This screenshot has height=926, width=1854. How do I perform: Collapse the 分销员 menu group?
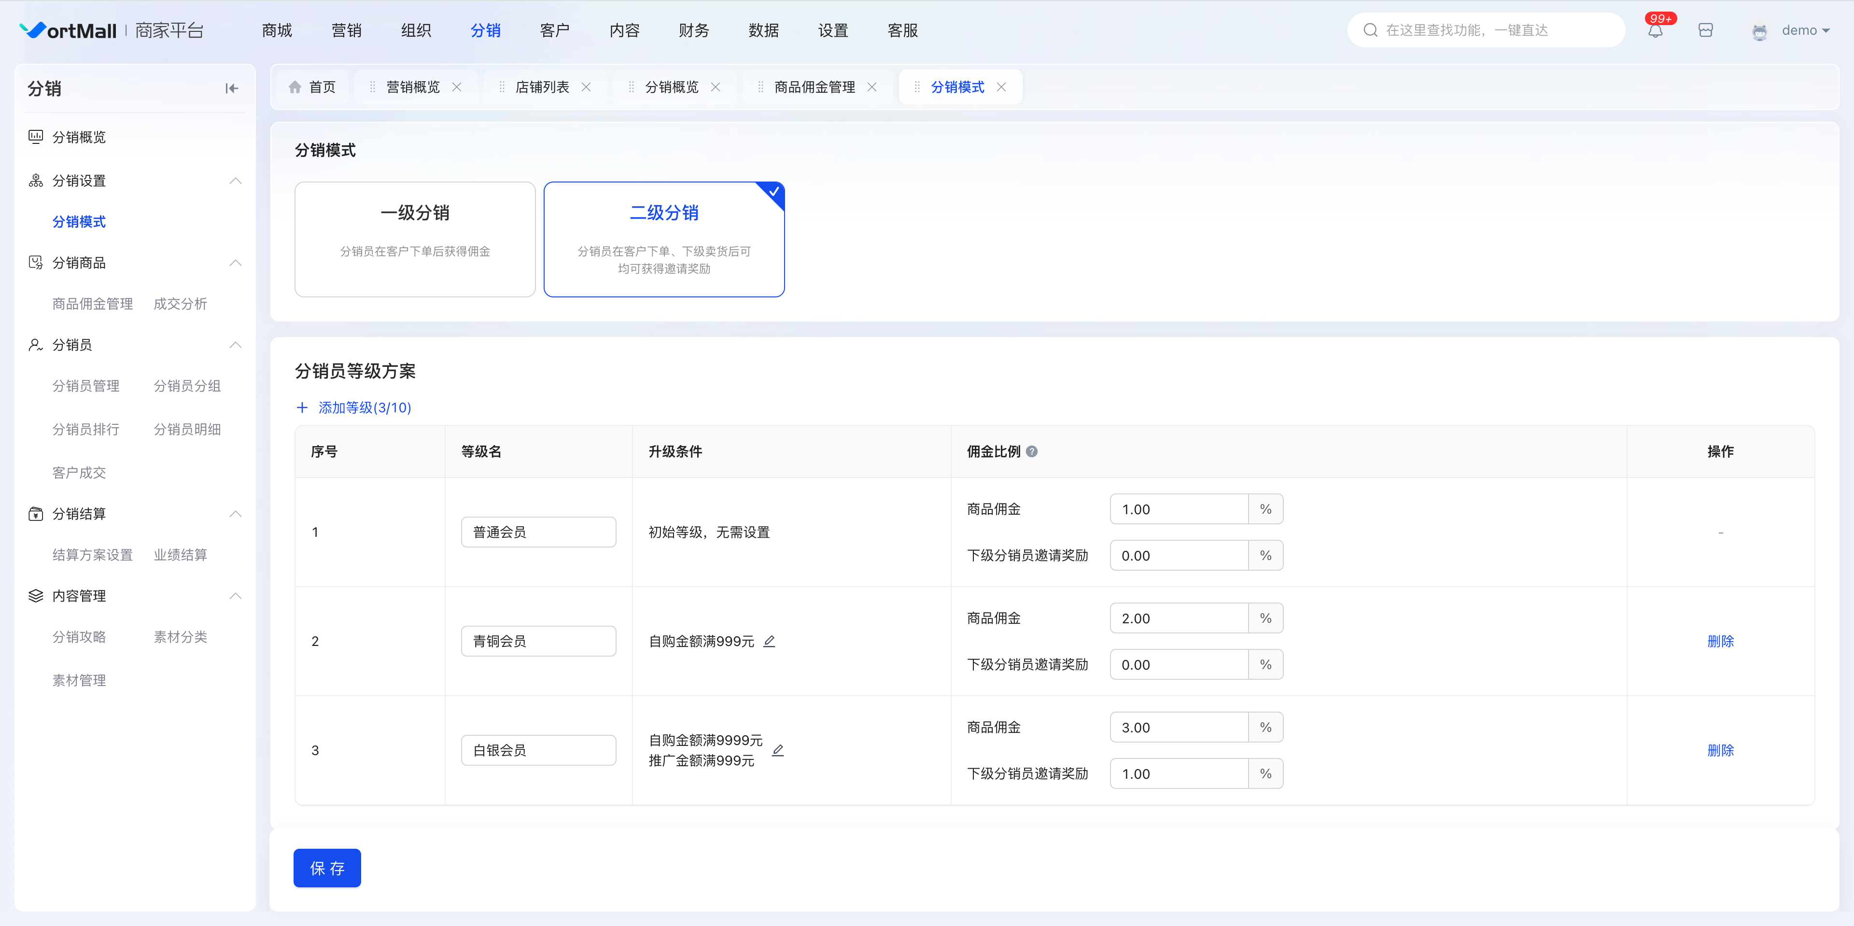click(x=235, y=345)
